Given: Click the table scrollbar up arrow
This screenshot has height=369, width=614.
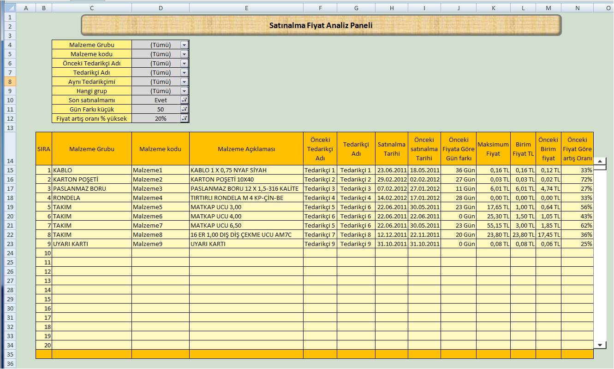Looking at the screenshot, I should tap(600, 161).
